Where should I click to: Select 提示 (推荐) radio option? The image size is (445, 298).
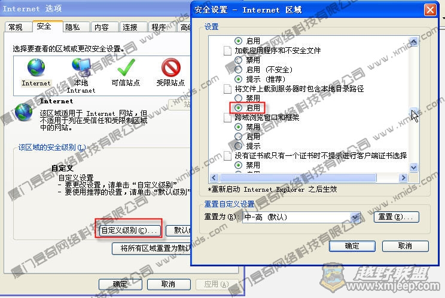coord(239,79)
